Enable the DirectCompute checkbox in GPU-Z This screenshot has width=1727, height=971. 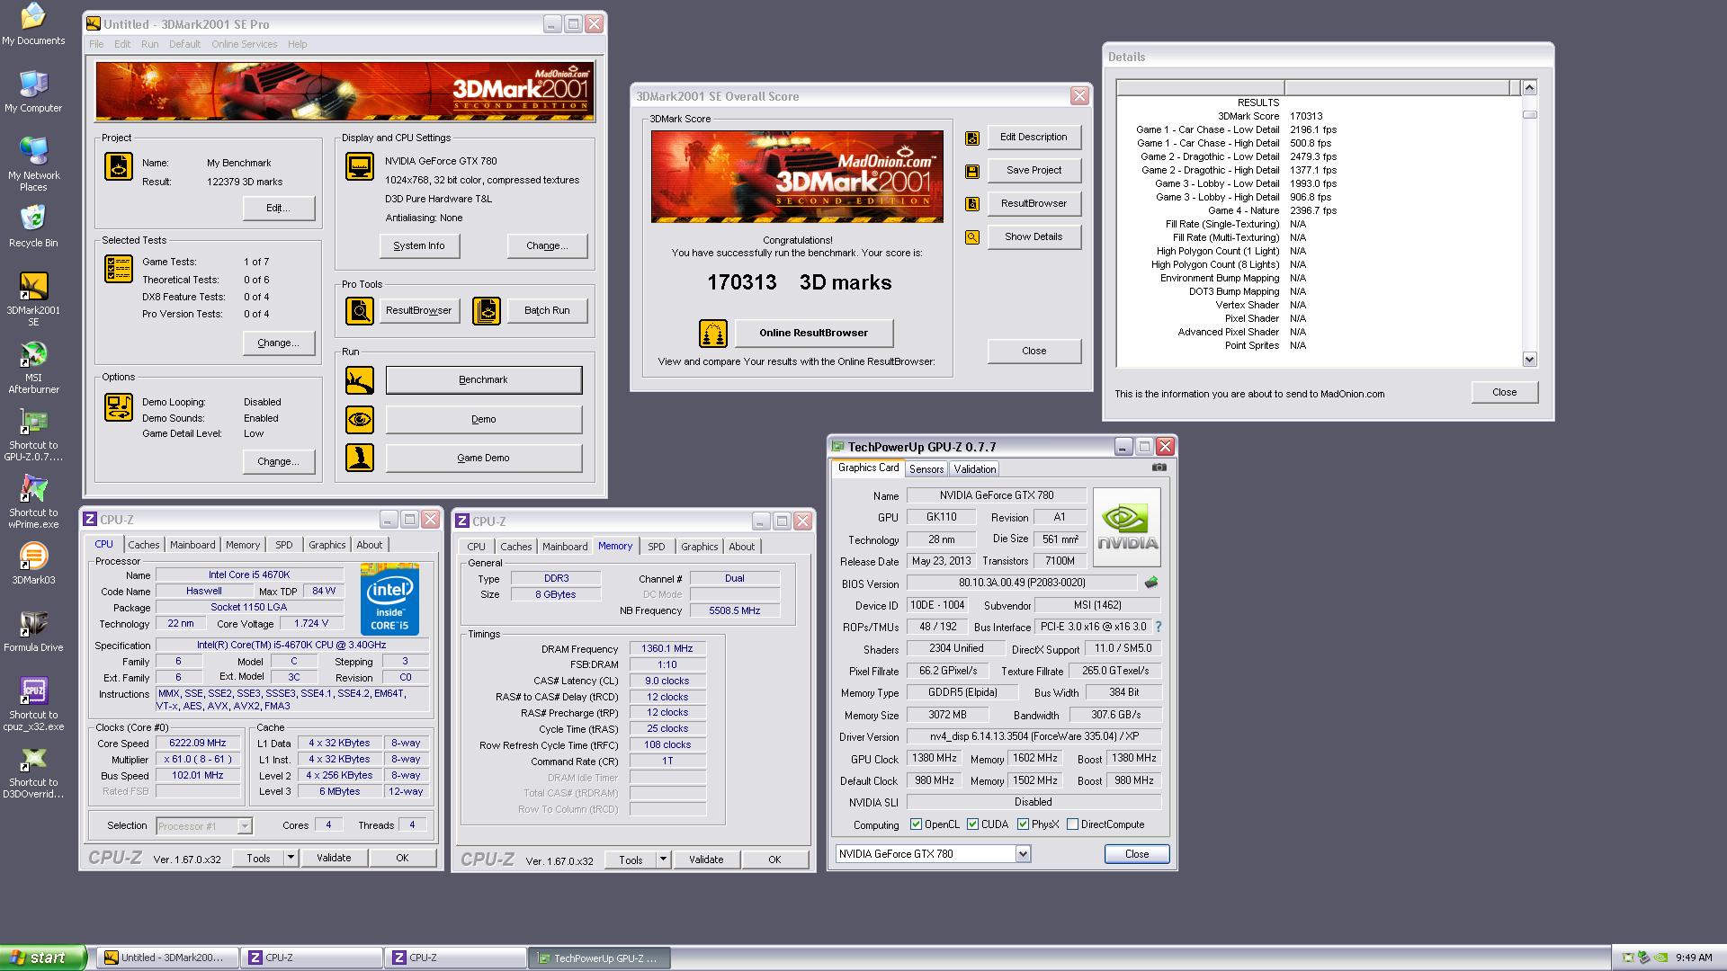(x=1072, y=824)
